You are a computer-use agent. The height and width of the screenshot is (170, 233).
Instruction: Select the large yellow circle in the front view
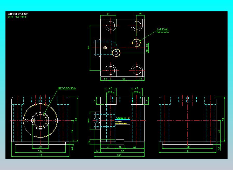point(40,121)
